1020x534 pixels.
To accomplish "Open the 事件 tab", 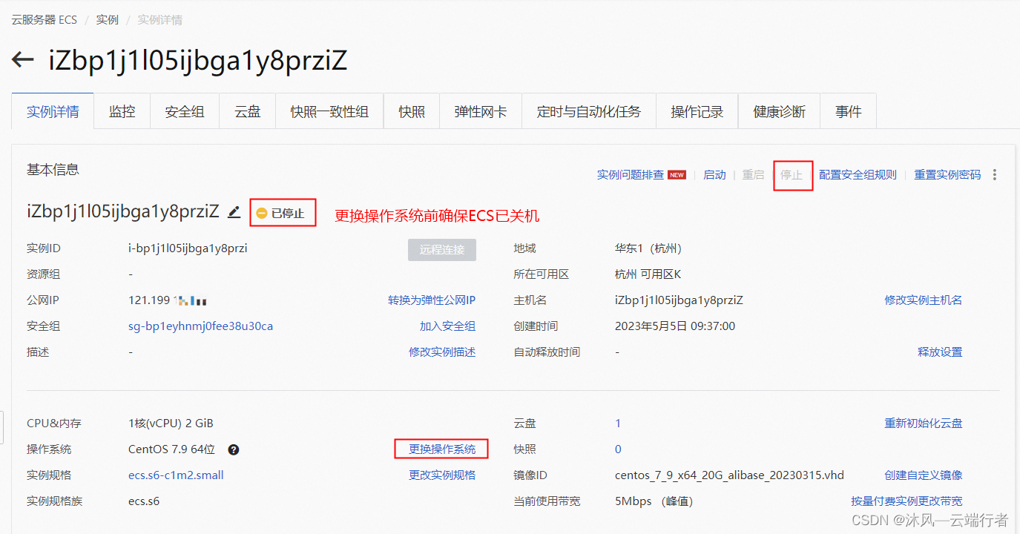I will click(x=848, y=112).
